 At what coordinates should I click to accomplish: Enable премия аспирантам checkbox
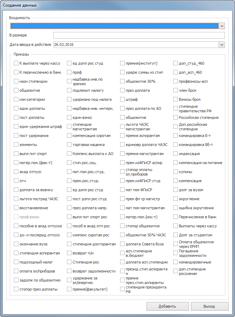122,136
